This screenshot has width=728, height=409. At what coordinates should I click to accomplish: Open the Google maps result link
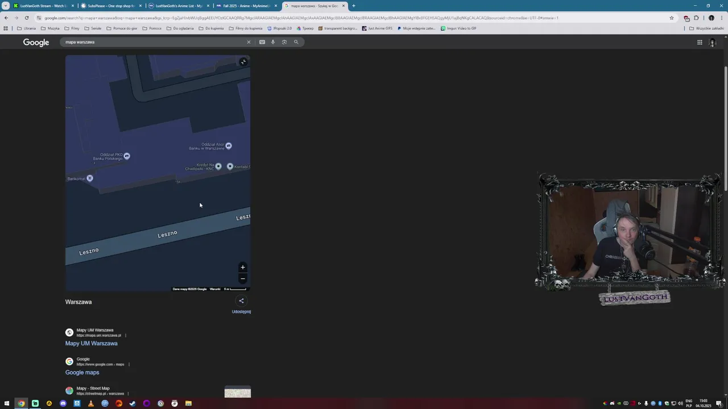[x=82, y=373]
